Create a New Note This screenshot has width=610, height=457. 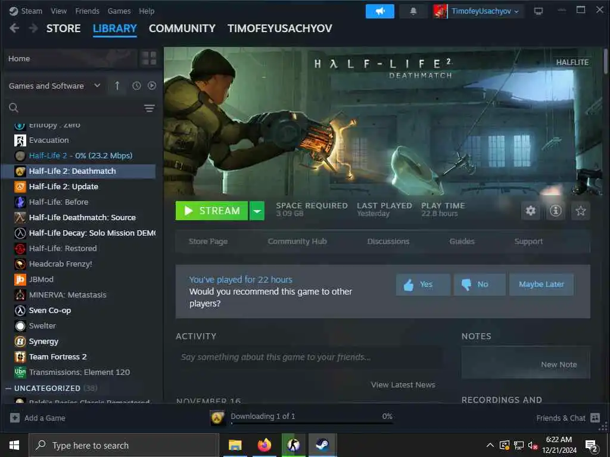[x=559, y=365]
